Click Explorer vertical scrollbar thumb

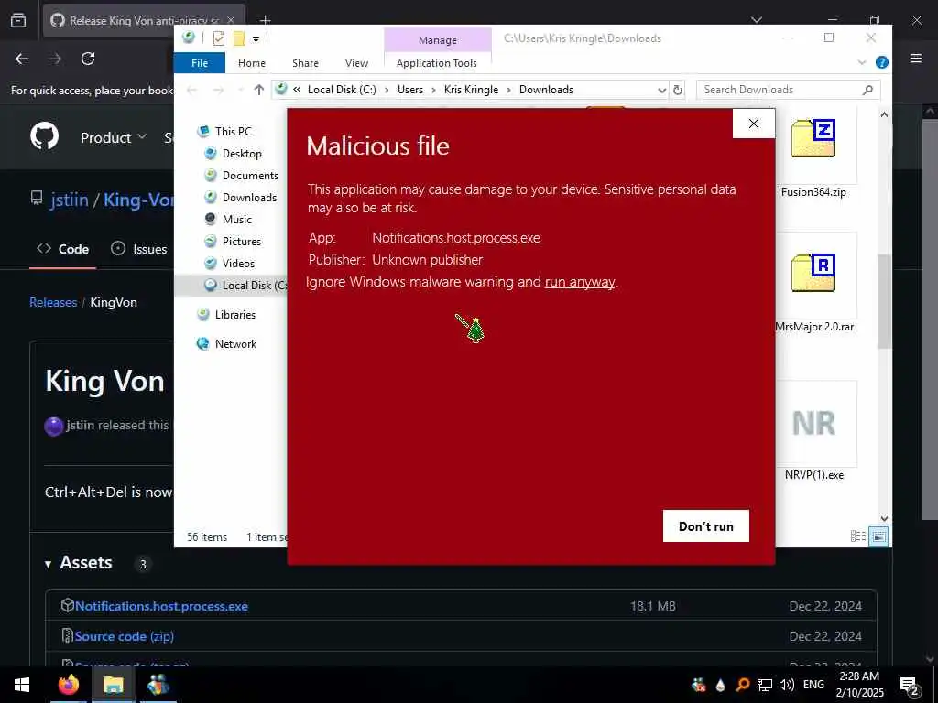[x=884, y=301]
